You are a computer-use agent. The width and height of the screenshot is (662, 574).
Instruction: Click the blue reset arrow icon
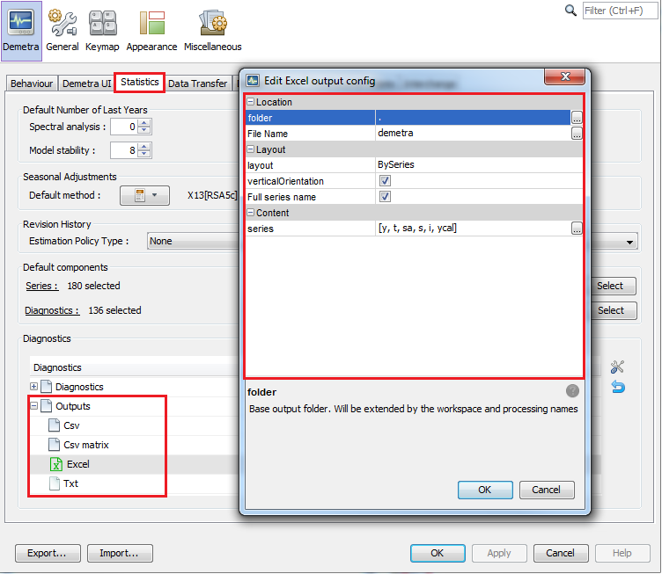coord(617,387)
